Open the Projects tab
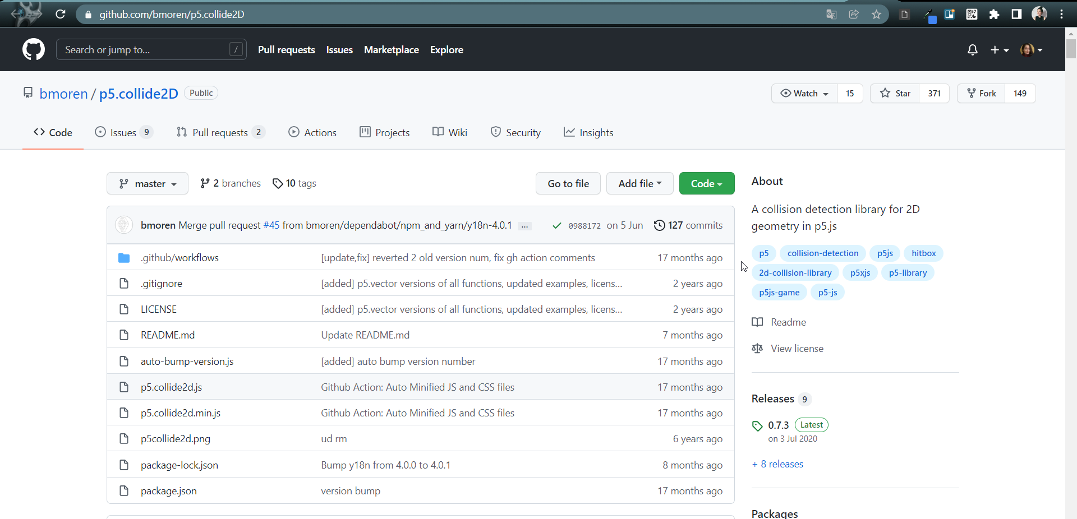The height and width of the screenshot is (519, 1077). (x=385, y=133)
